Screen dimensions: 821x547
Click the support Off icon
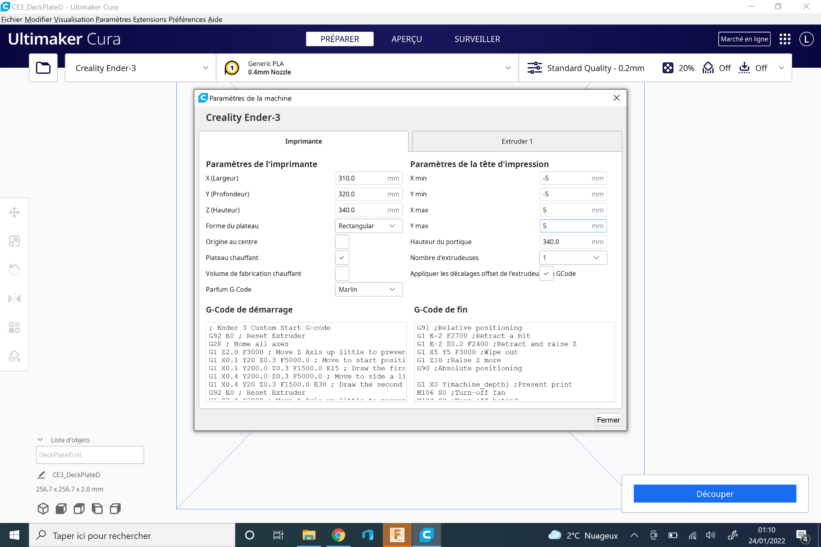[x=708, y=68]
